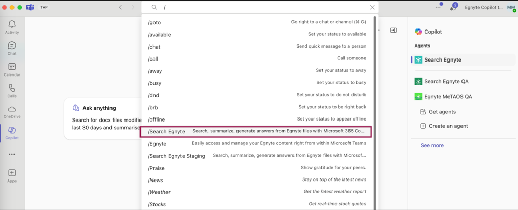This screenshot has width=518, height=210.
Task: Click the Copilot logo in right panel
Action: click(x=418, y=32)
